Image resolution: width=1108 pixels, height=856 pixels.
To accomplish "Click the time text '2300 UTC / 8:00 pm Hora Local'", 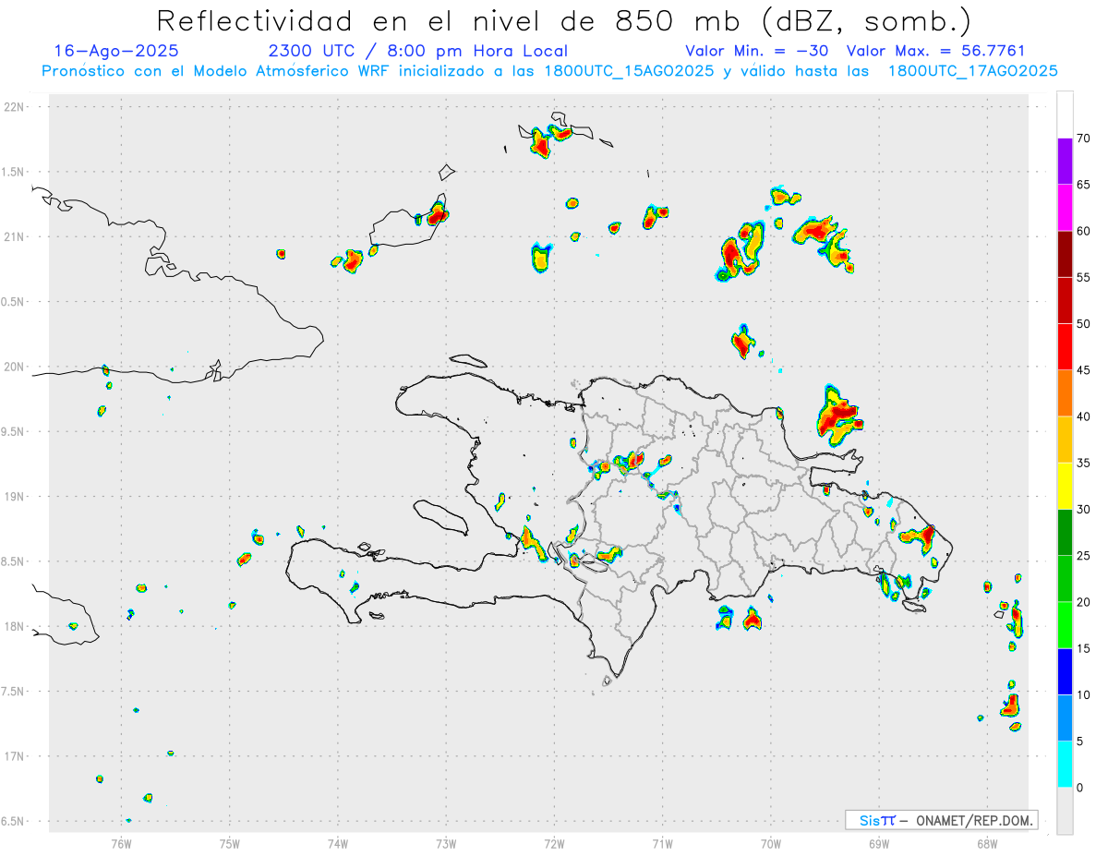I will pyautogui.click(x=417, y=51).
